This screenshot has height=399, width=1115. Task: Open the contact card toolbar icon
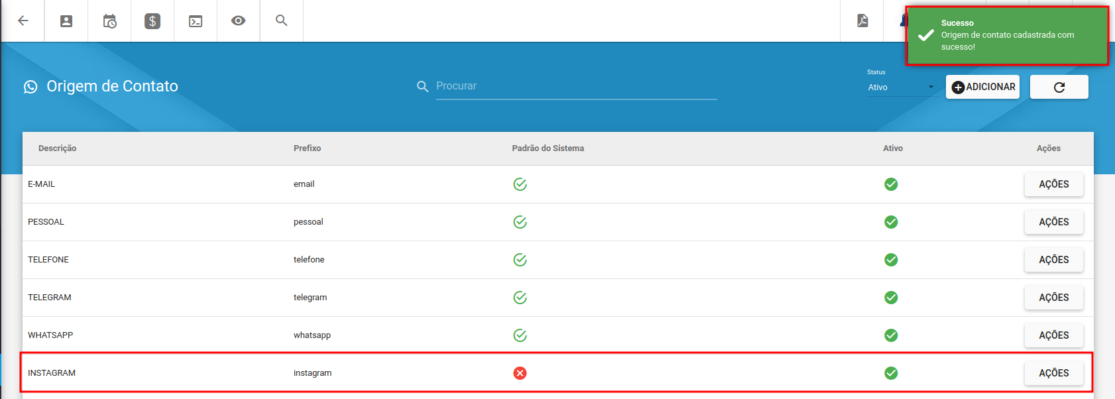pos(66,21)
